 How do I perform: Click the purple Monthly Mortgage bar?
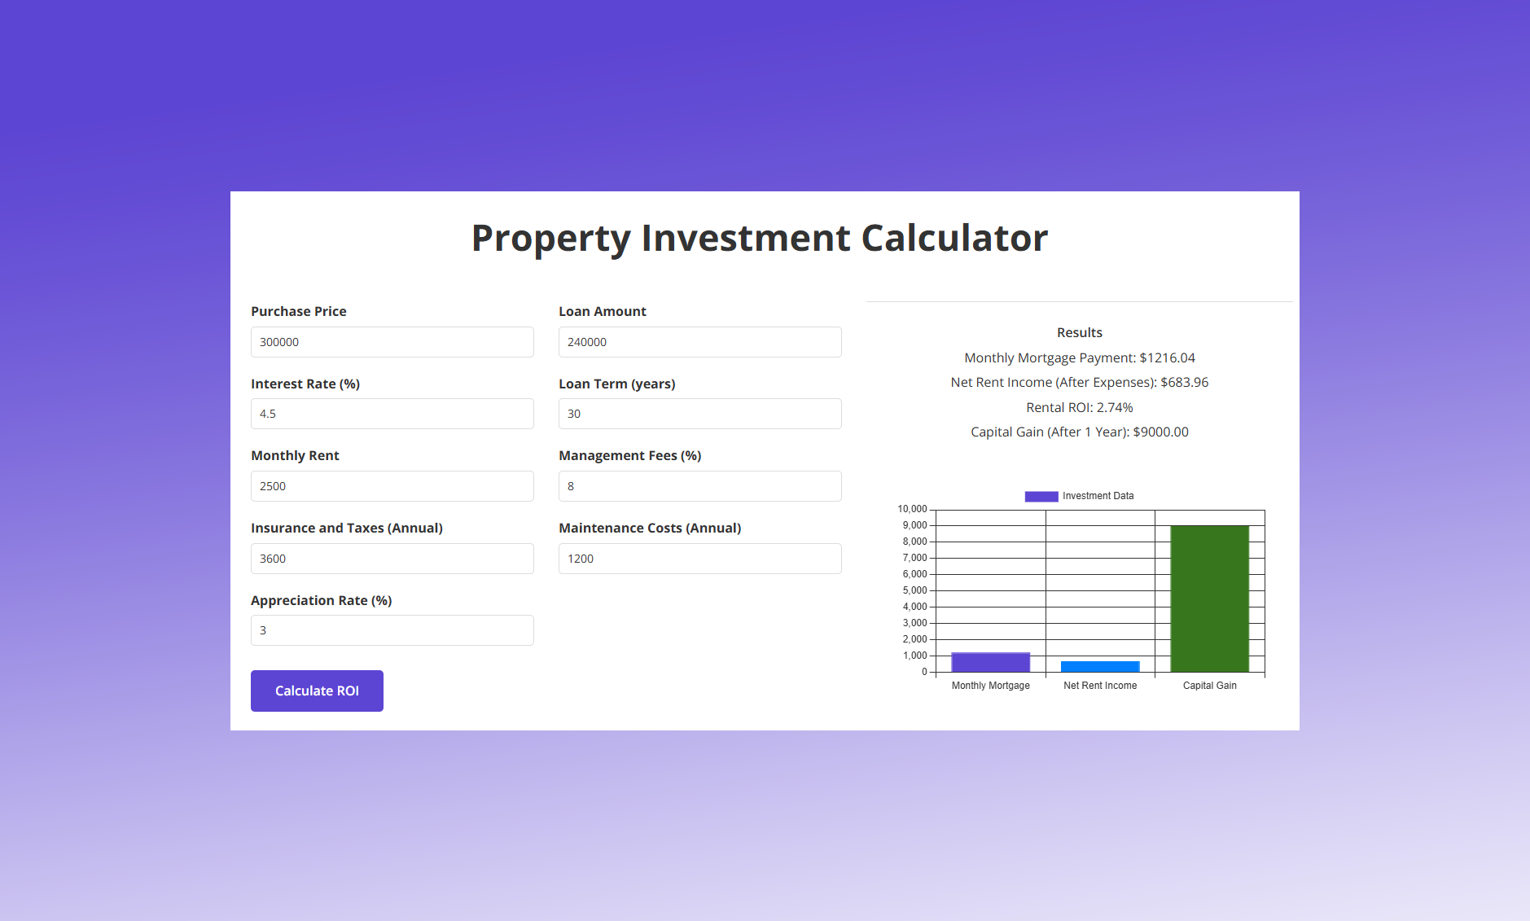tap(990, 663)
